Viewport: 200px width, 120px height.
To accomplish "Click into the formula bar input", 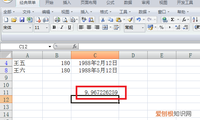I will point(139,46).
